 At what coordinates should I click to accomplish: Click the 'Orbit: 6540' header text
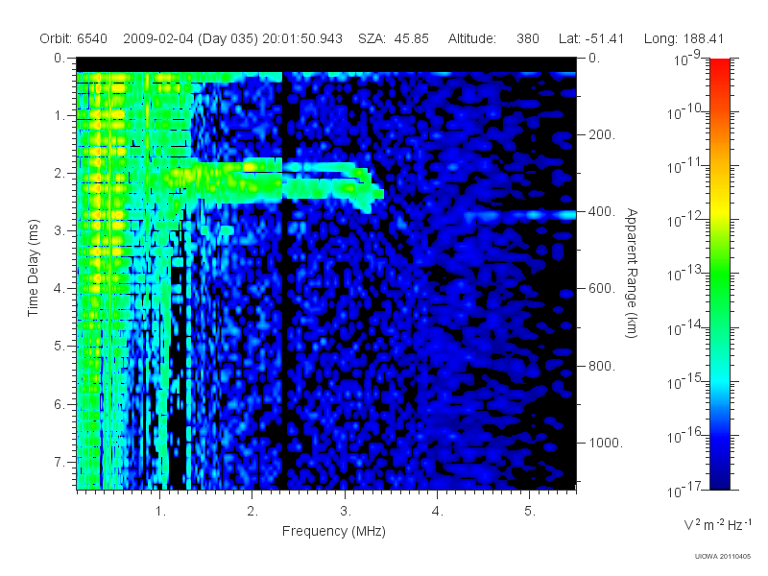click(74, 38)
